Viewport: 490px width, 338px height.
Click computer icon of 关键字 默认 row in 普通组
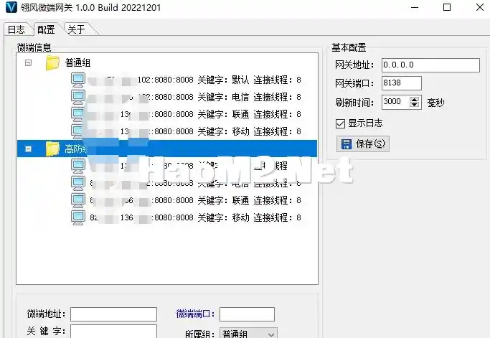tap(77, 80)
